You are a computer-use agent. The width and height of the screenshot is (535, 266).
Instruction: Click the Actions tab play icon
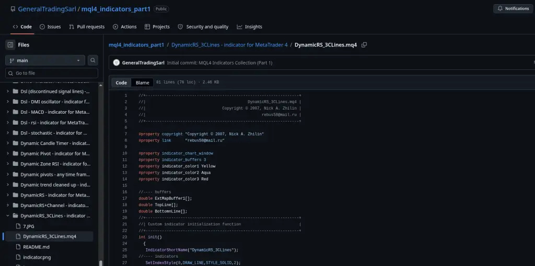point(115,27)
